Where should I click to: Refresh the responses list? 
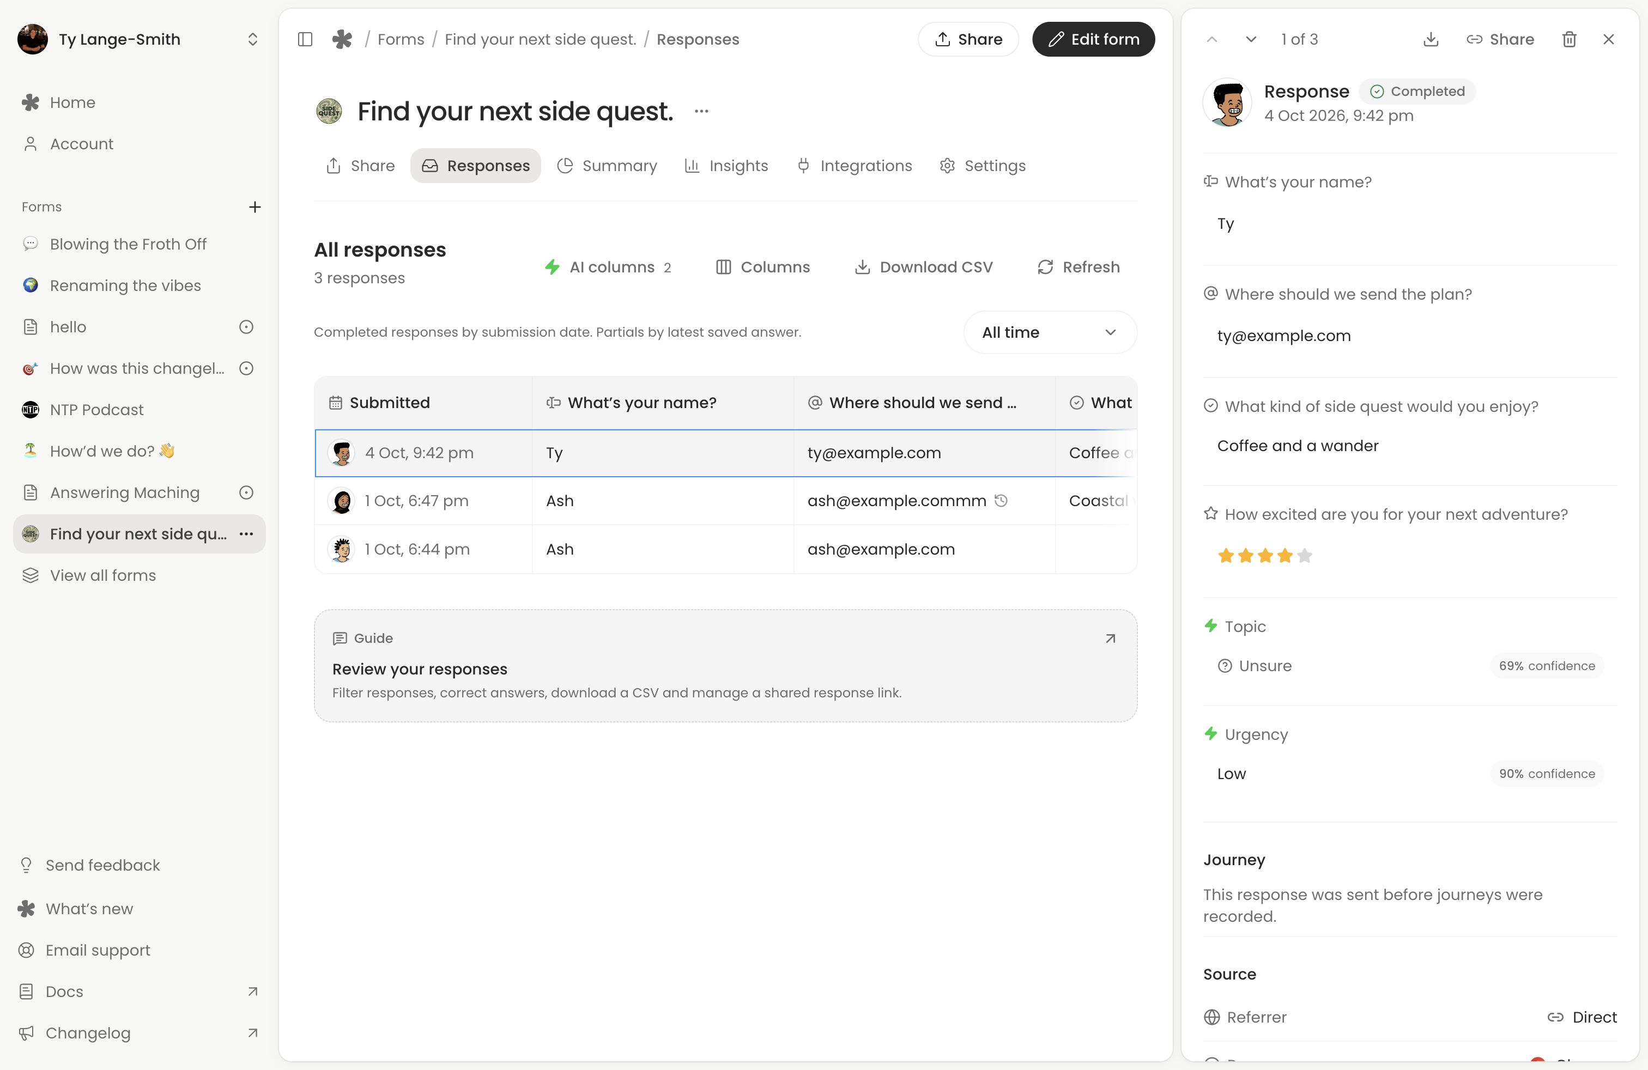point(1078,267)
